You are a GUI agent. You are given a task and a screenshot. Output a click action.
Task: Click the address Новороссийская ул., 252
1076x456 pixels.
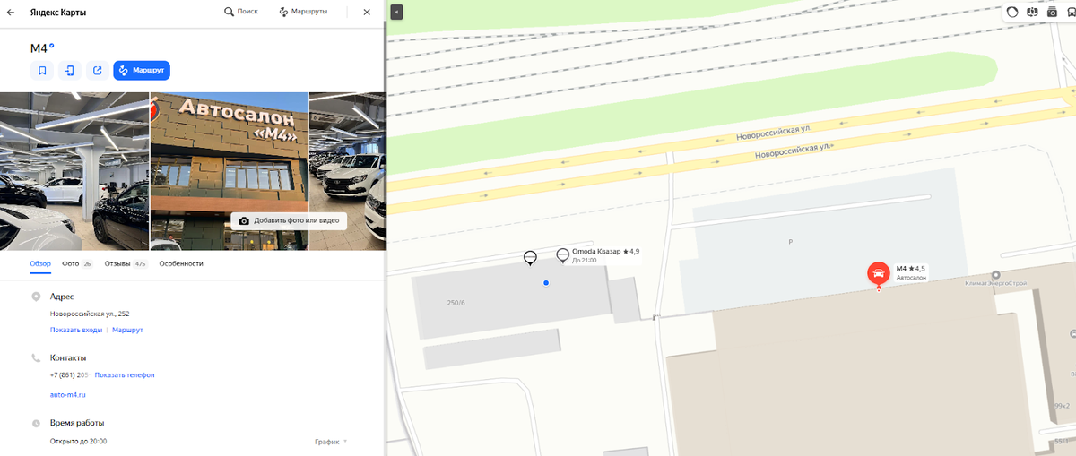click(90, 314)
